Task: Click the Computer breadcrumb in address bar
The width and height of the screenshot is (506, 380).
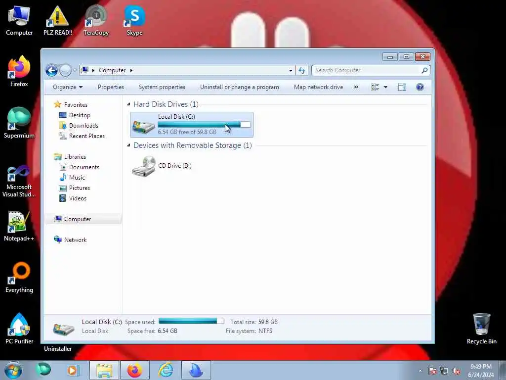Action: coord(112,70)
